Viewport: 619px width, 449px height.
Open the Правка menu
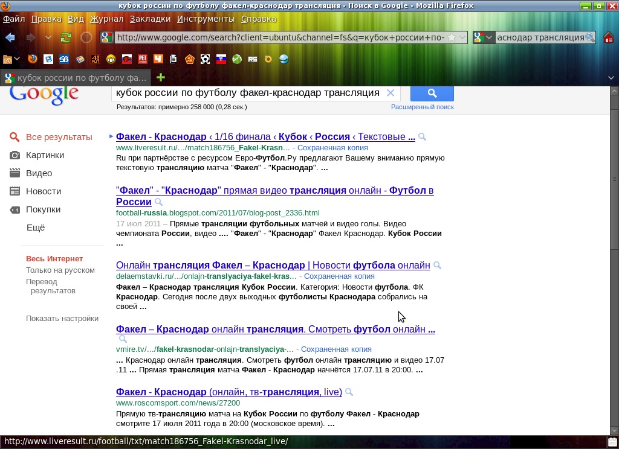[x=46, y=19]
